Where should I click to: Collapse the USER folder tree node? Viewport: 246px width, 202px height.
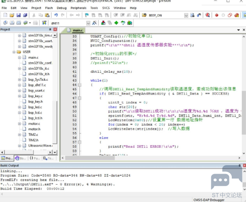click(14, 52)
